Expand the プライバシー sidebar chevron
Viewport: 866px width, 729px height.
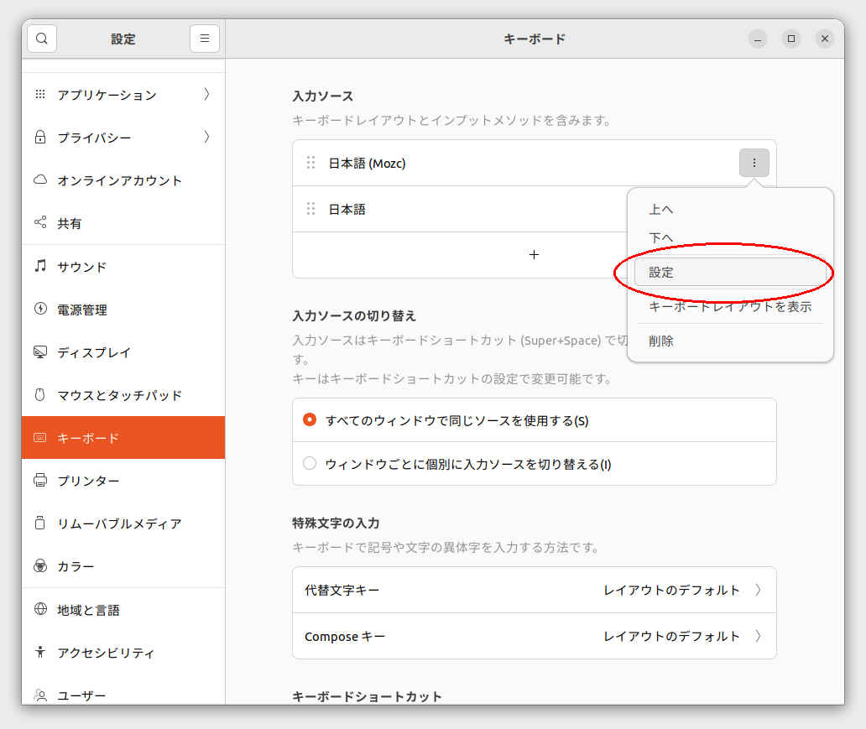206,137
